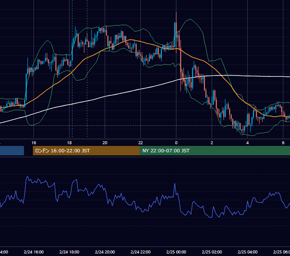
Task: Click the 2/24 16:00 time label
Action: 34,252
